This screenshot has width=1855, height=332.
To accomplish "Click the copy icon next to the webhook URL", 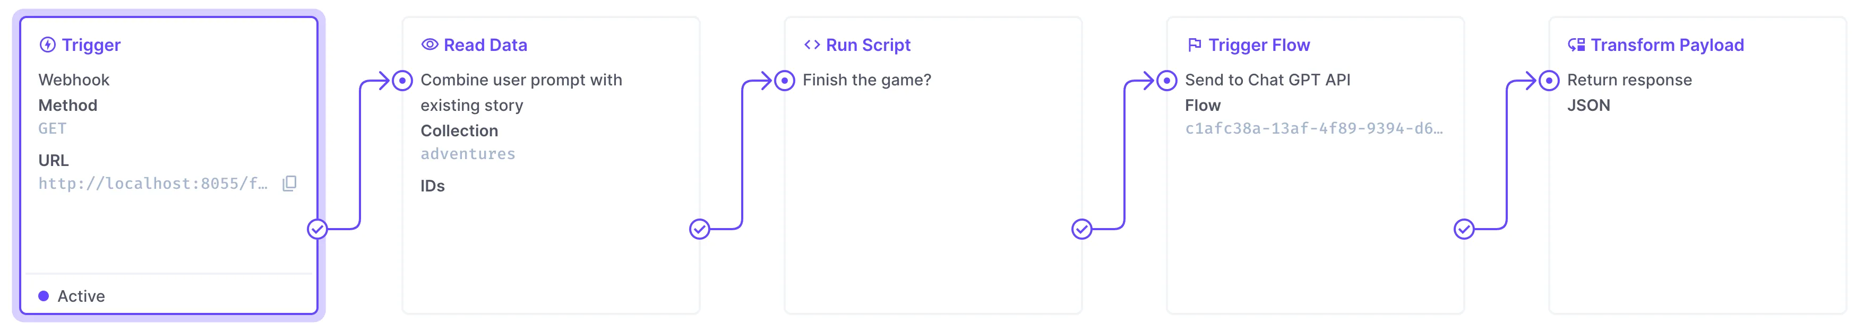I will click(288, 184).
